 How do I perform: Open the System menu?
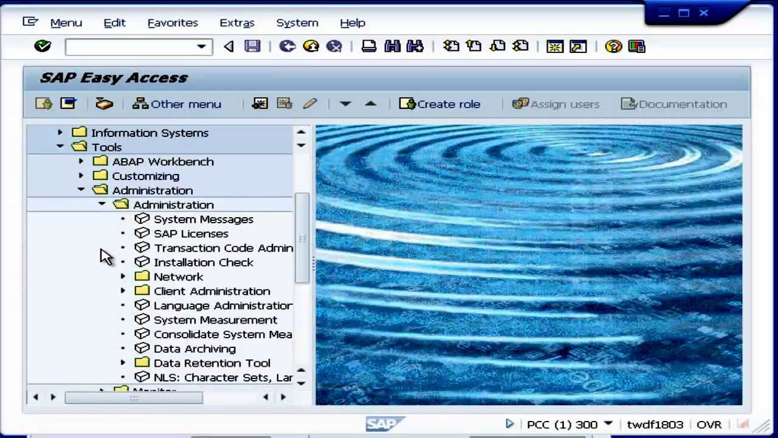[297, 23]
